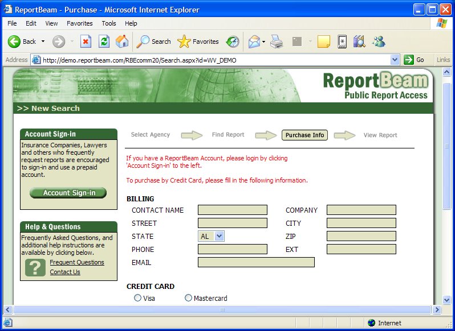
Task: Click the grey Edit toolbar icon
Action: (297, 42)
